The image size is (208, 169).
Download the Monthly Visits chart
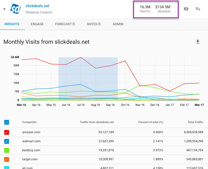(198, 42)
